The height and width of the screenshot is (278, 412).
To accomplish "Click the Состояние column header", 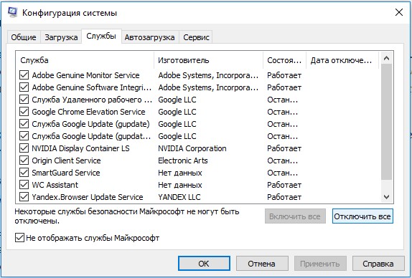I will (x=284, y=60).
